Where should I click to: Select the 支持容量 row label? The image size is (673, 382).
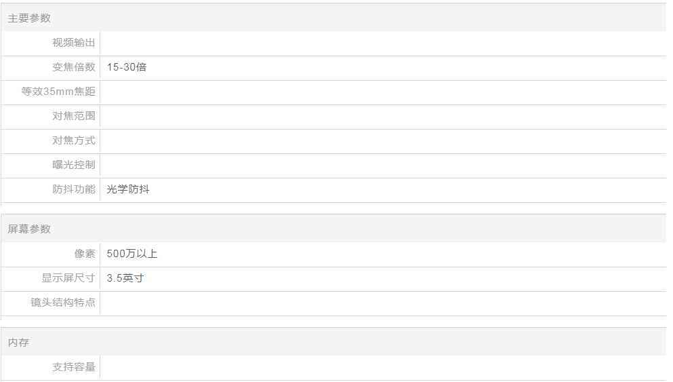[74, 367]
